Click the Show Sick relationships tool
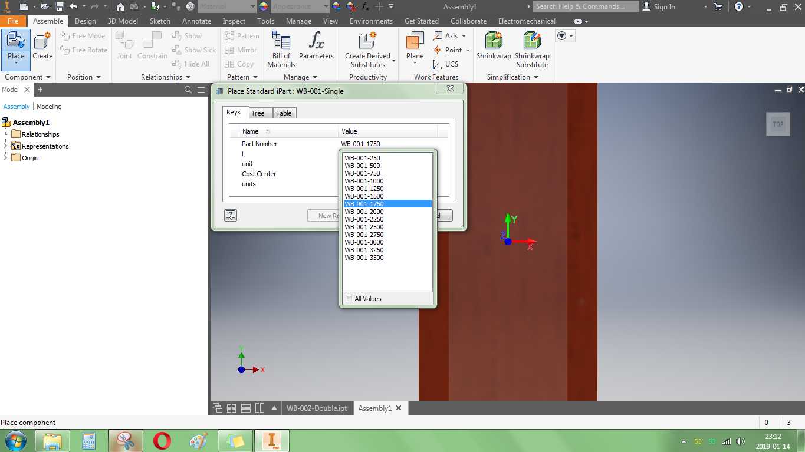 [194, 50]
